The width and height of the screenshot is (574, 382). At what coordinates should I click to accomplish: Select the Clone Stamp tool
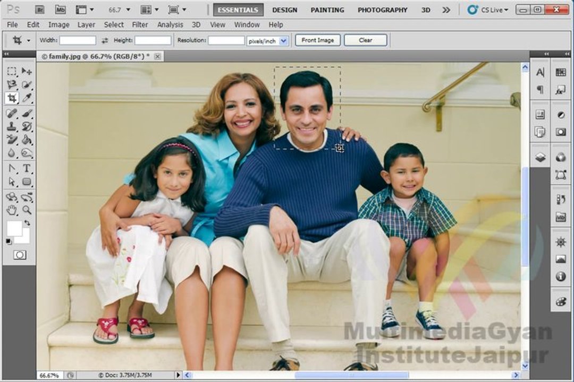(x=12, y=126)
